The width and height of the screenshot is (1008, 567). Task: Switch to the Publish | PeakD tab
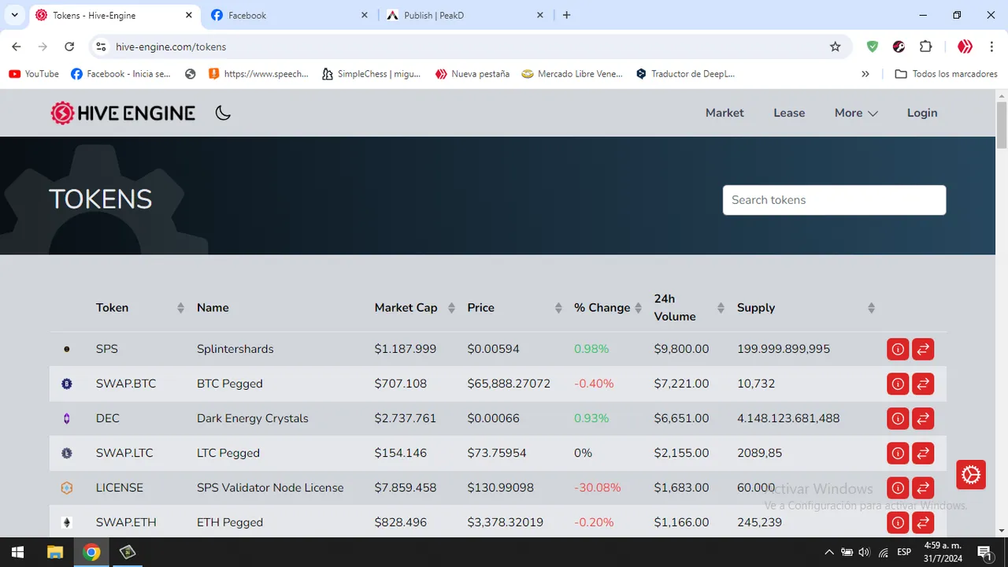click(465, 15)
